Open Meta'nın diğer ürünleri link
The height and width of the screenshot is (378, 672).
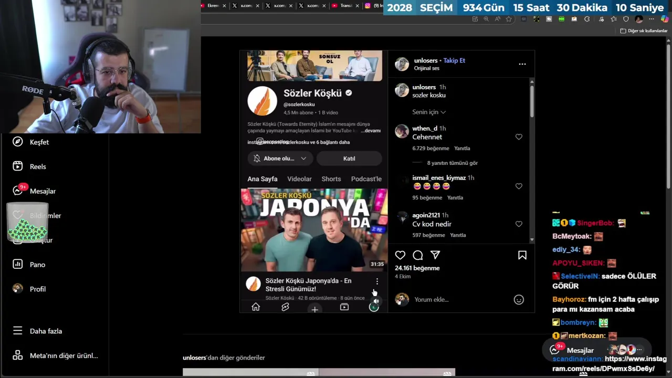tap(55, 355)
